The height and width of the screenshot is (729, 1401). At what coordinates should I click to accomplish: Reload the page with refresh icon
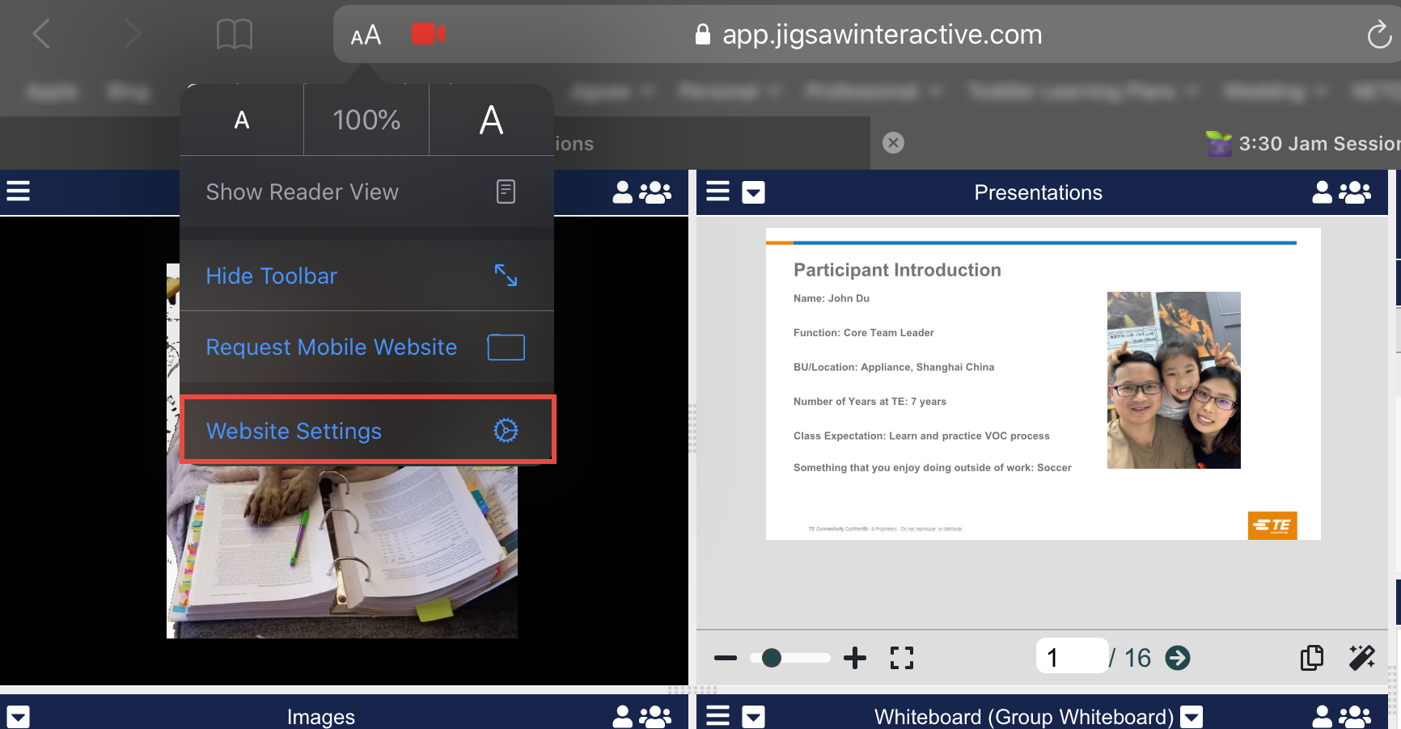click(x=1378, y=35)
